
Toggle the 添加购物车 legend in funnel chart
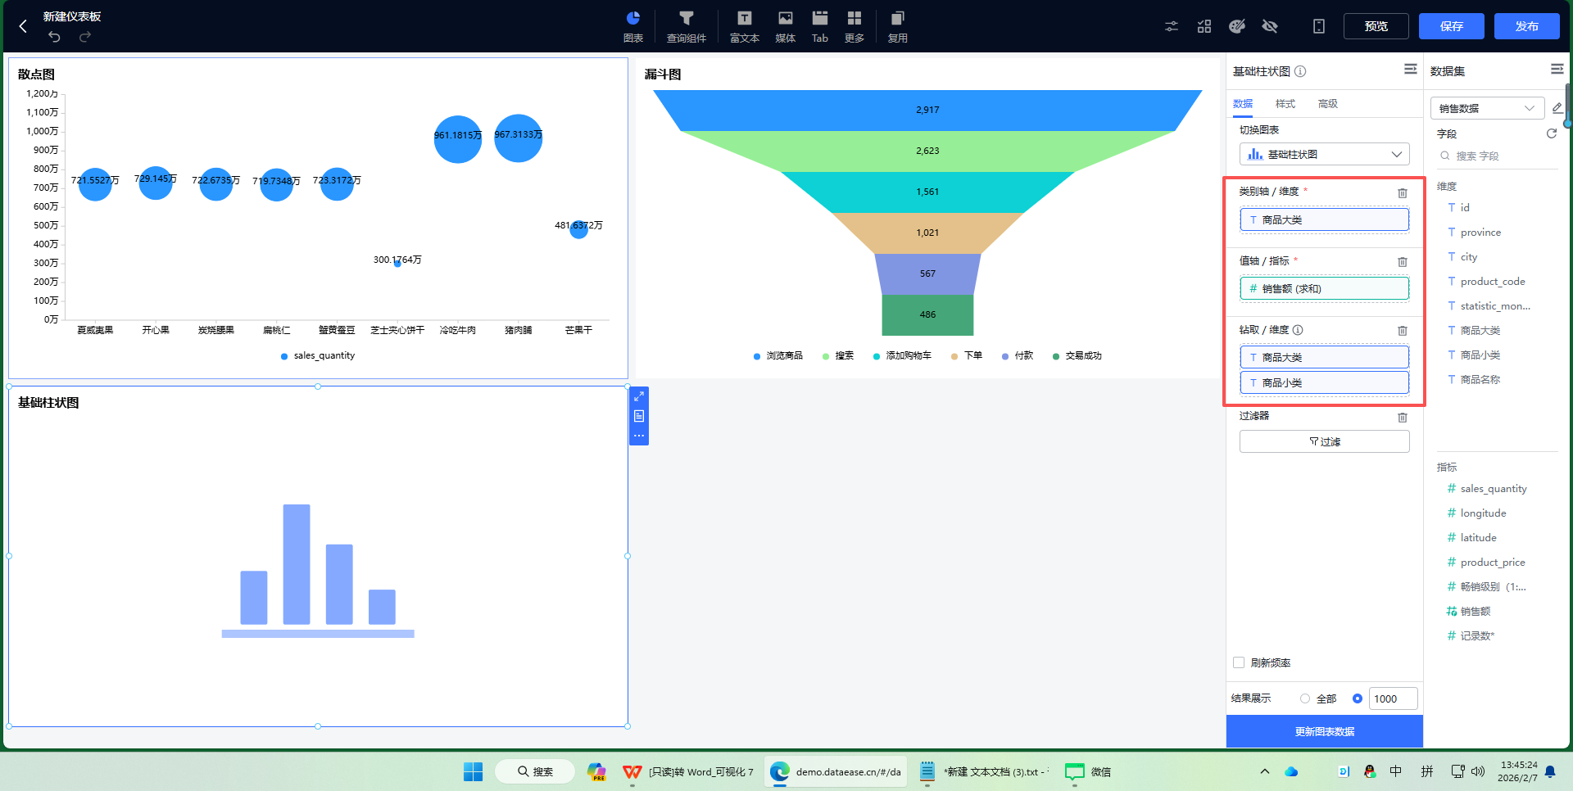(902, 356)
